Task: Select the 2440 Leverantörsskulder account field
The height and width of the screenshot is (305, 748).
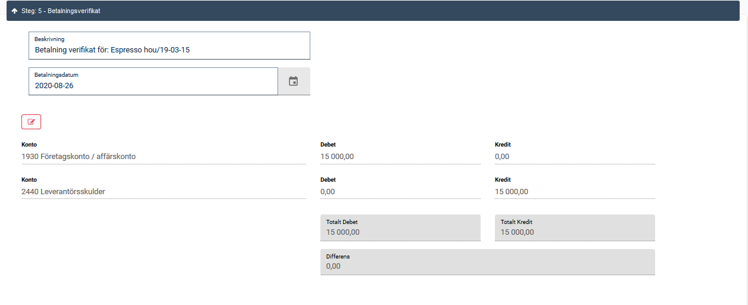Action: [x=163, y=192]
